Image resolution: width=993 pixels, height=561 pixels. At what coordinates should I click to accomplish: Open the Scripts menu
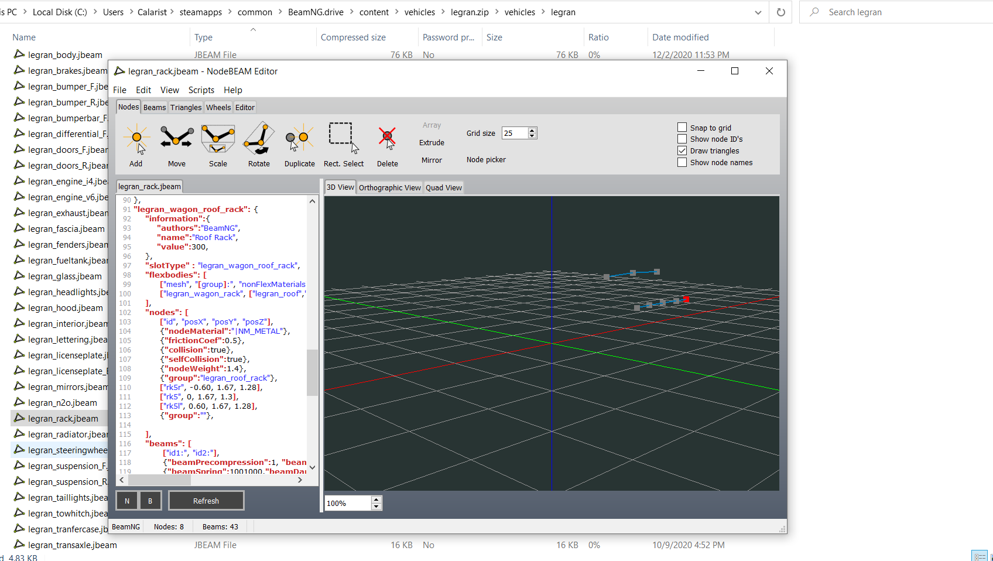coord(201,90)
